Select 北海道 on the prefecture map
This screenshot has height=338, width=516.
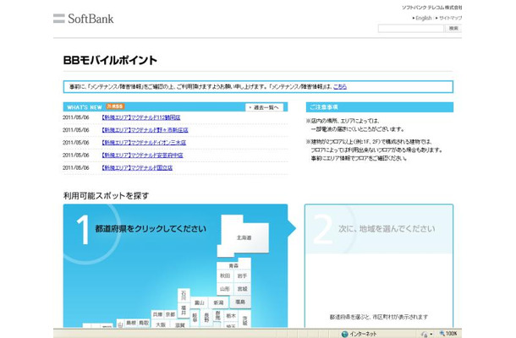[244, 237]
